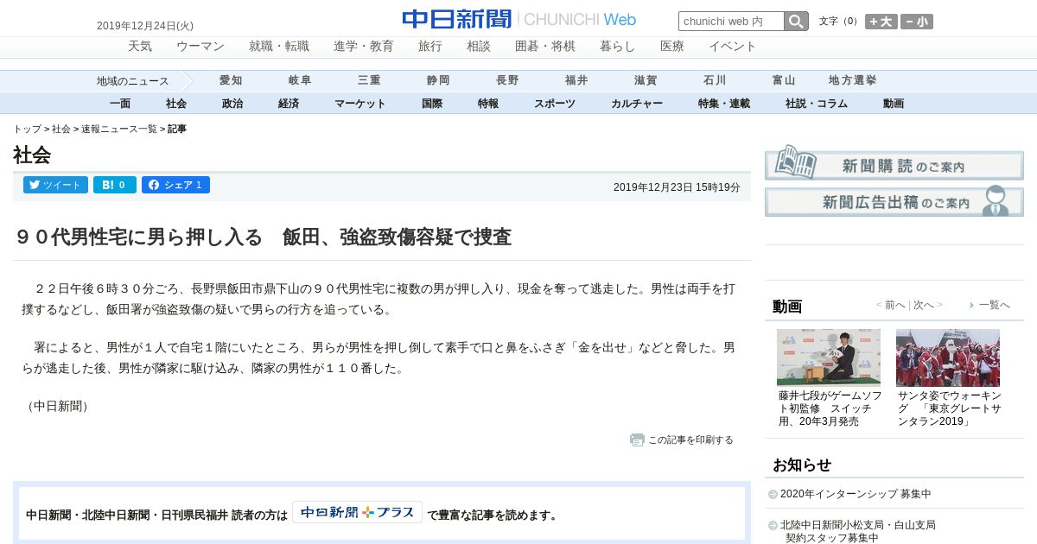The height and width of the screenshot is (544, 1037).
Task: Open the 中日新聞 CHUNICHI Web logo
Action: coord(519,19)
